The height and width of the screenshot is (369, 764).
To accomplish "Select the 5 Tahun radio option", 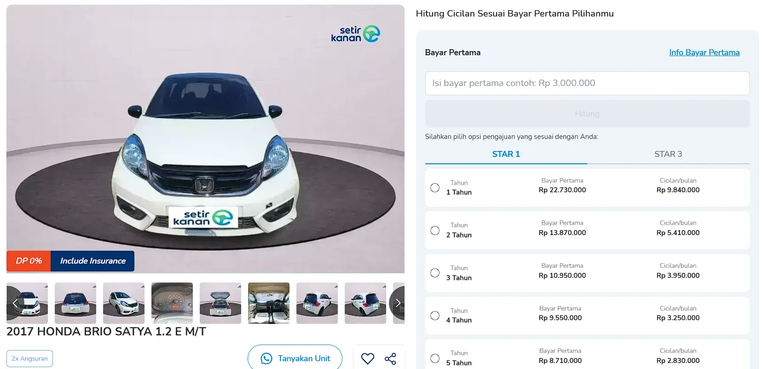I will click(435, 358).
